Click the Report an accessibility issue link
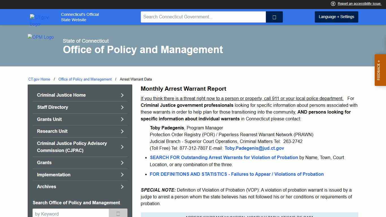Viewport: 386px width, 217px height. (359, 4)
